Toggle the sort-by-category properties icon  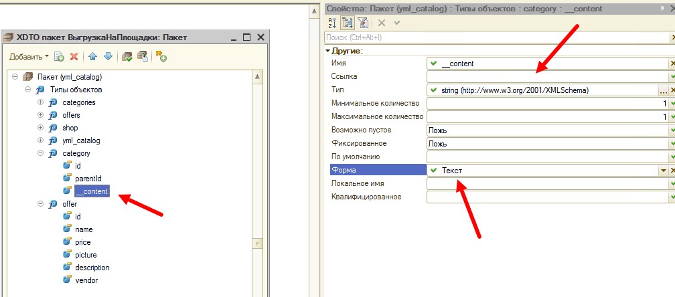(x=347, y=23)
